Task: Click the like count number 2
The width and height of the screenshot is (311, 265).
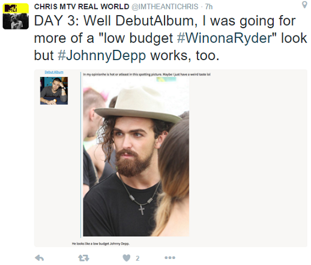Action: (137, 258)
